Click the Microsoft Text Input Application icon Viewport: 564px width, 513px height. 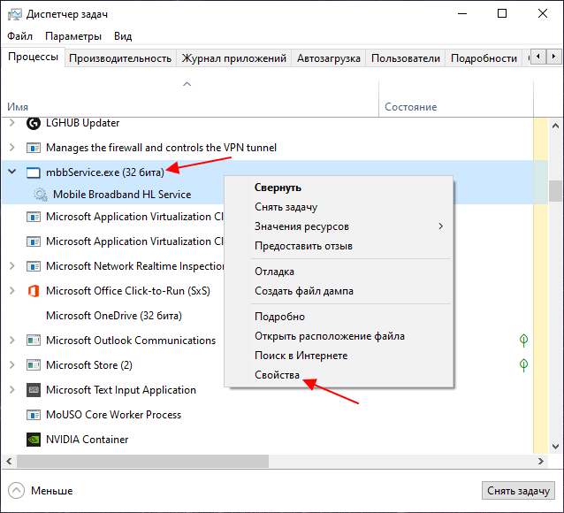click(34, 390)
